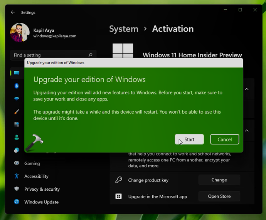Click the Time & language globe icon
Viewport: 266px width, 220px height.
point(17,150)
